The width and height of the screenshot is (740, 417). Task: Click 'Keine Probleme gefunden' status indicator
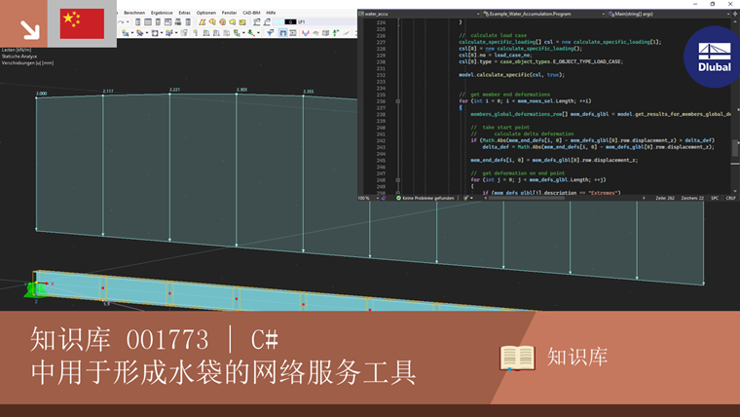click(x=425, y=198)
